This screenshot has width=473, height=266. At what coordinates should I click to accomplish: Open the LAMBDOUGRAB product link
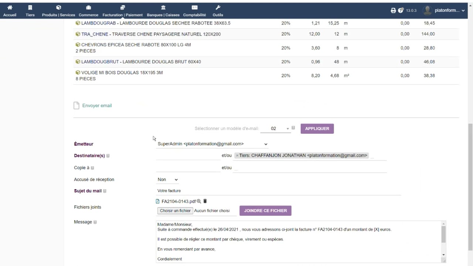[x=99, y=23]
